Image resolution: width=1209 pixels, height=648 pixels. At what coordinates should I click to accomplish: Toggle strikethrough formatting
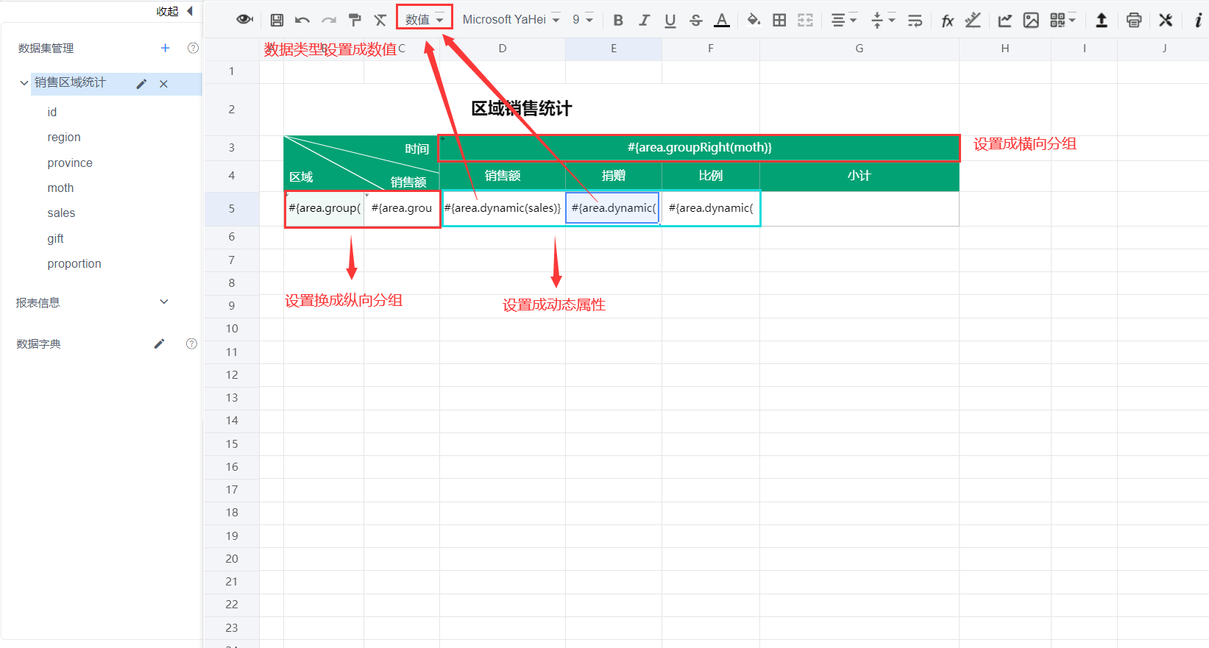click(696, 20)
